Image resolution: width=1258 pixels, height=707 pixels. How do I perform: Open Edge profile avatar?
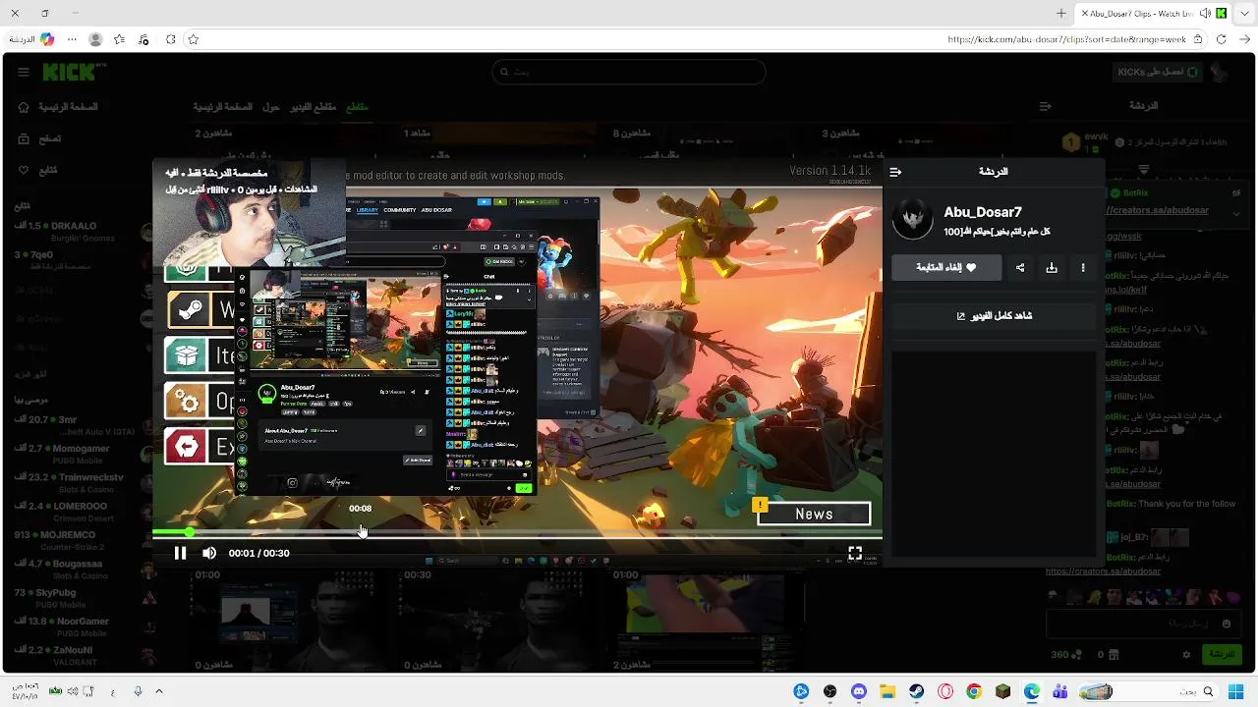point(95,39)
